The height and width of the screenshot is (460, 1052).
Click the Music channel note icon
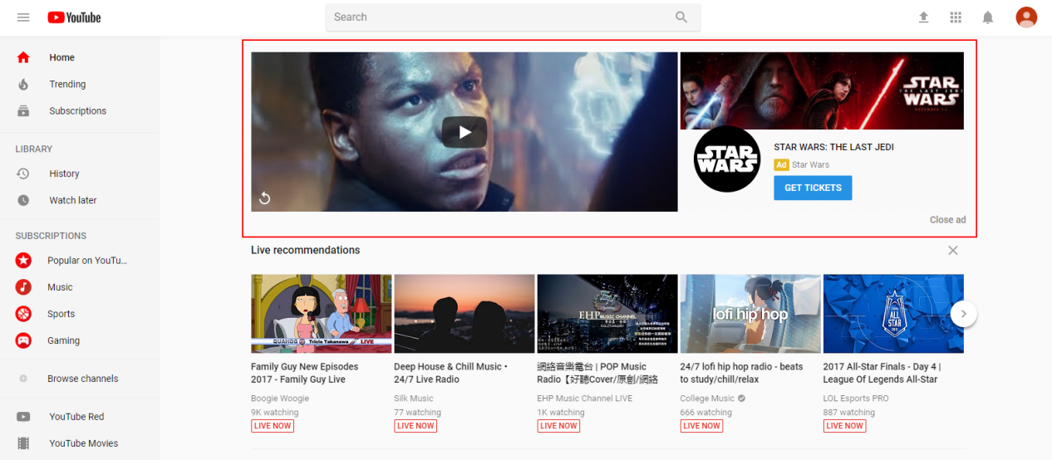(x=23, y=286)
